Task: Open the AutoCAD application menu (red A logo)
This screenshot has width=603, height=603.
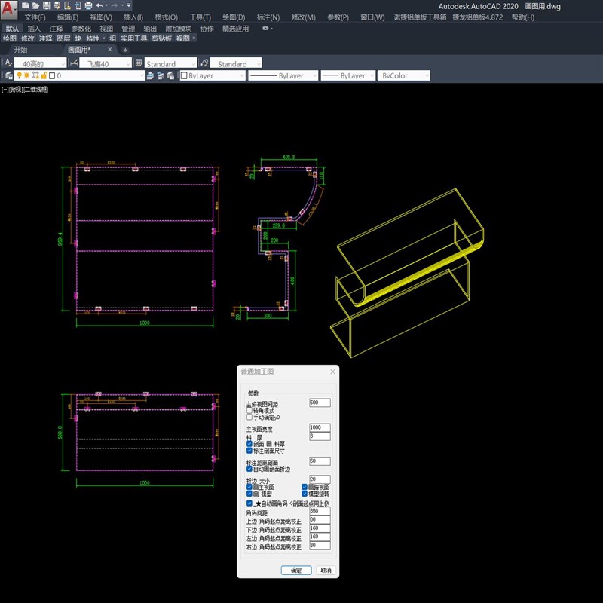Action: (8, 9)
